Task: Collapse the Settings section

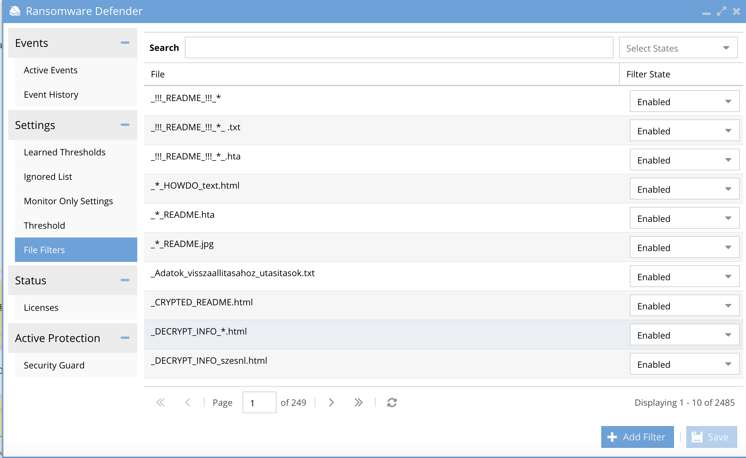Action: 125,125
